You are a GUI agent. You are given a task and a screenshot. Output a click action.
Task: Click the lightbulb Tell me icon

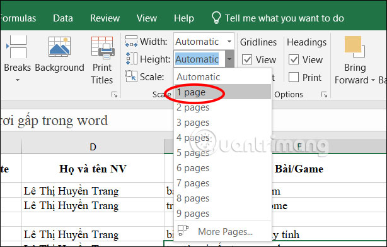(x=216, y=18)
